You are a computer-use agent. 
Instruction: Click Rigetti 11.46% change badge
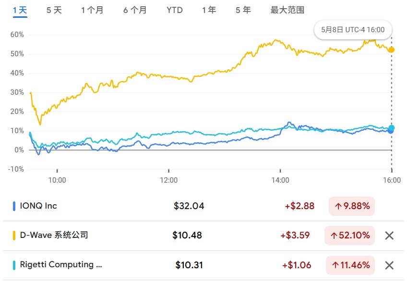pos(349,265)
